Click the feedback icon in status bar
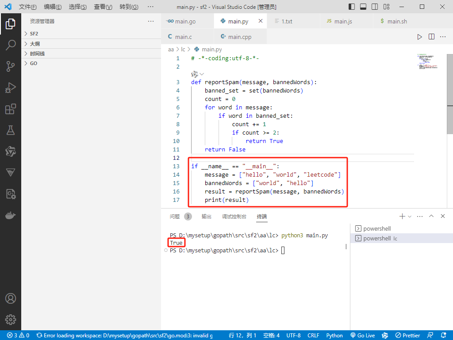 [x=430, y=336]
